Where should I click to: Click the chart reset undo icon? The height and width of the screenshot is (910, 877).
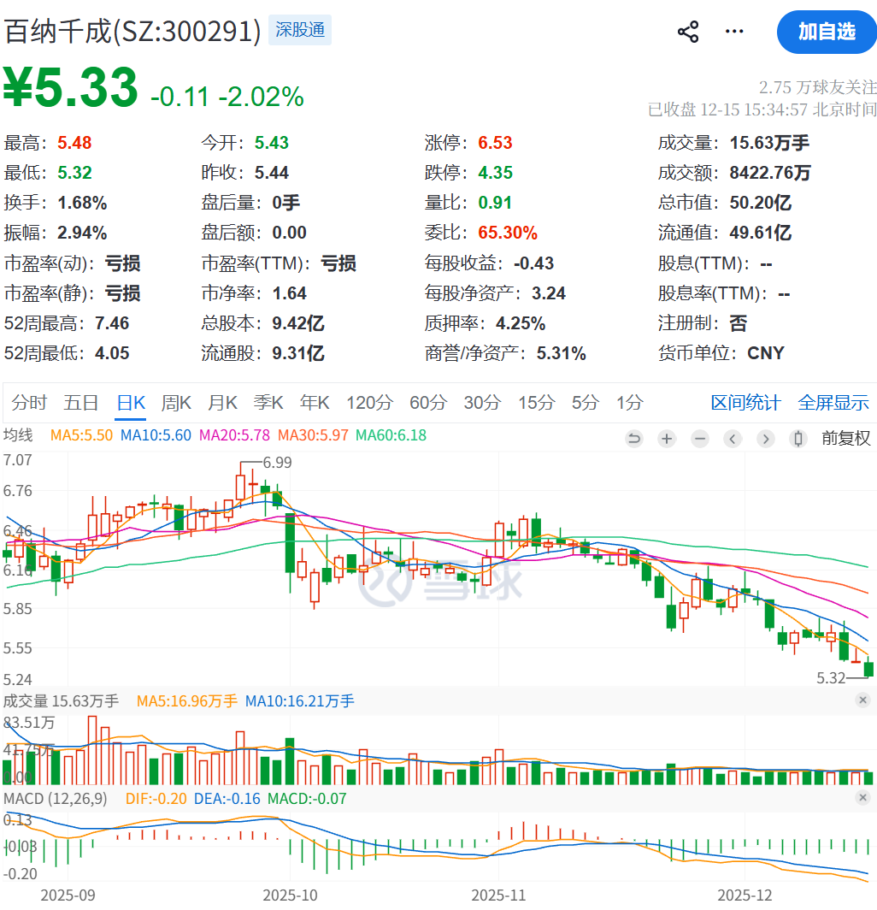coord(634,439)
